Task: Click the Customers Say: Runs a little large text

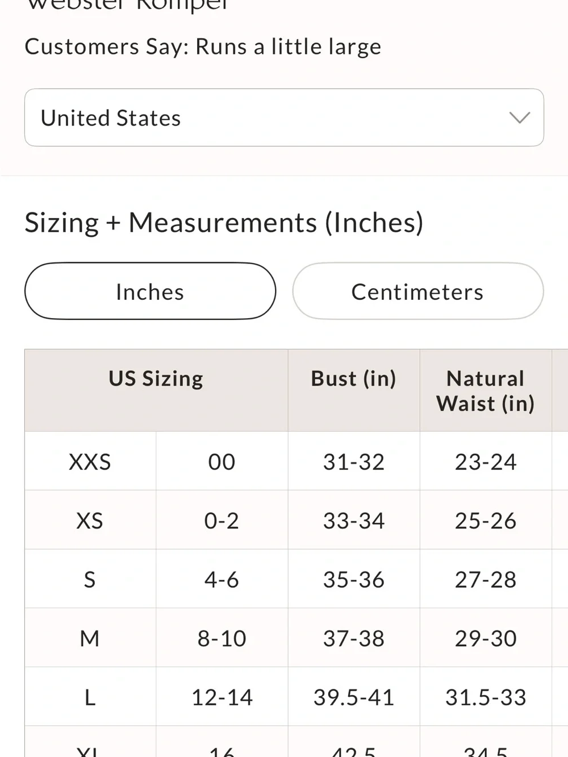Action: tap(203, 47)
